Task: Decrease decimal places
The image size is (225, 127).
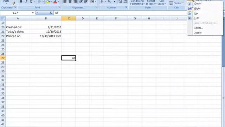Action: (125, 1)
